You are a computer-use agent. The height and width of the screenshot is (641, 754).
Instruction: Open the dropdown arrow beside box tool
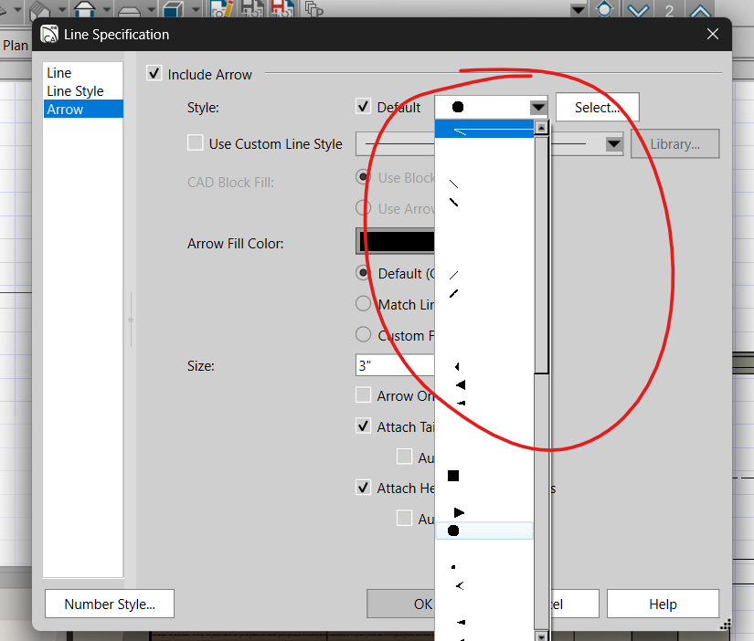click(x=196, y=9)
